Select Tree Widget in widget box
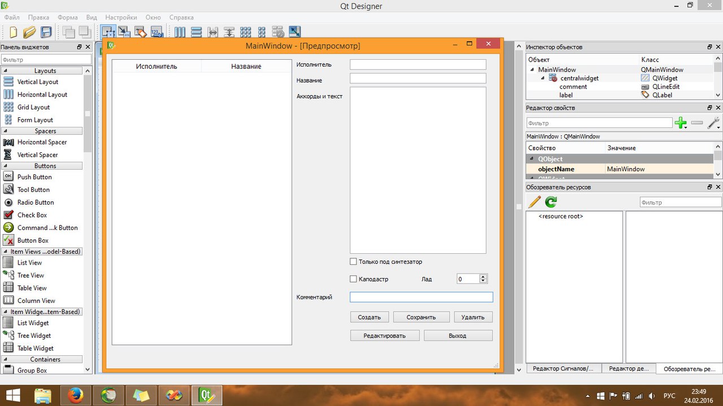This screenshot has height=406, width=723. (34, 336)
